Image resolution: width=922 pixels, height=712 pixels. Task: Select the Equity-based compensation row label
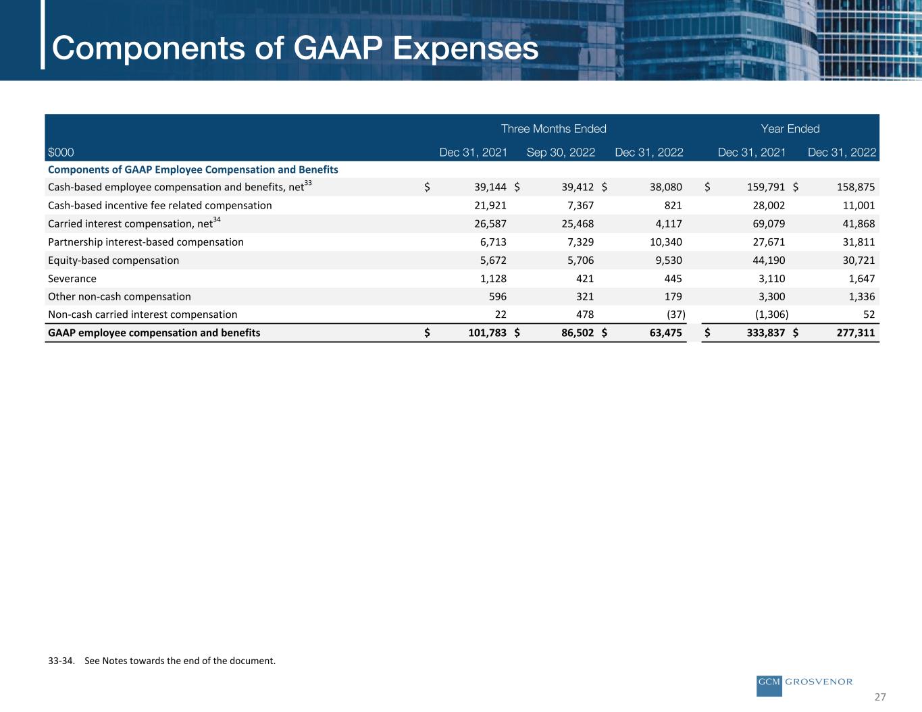(113, 261)
